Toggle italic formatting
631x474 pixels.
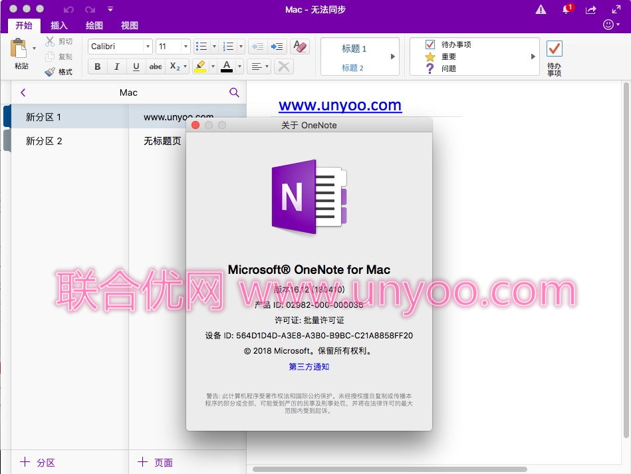pyautogui.click(x=117, y=66)
